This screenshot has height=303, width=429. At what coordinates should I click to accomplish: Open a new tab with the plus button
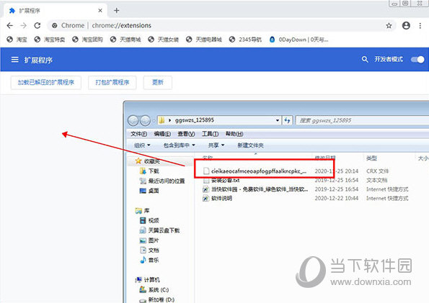(x=117, y=10)
